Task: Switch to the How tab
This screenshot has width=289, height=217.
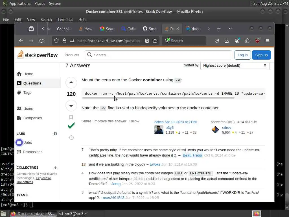Action: click(86, 29)
